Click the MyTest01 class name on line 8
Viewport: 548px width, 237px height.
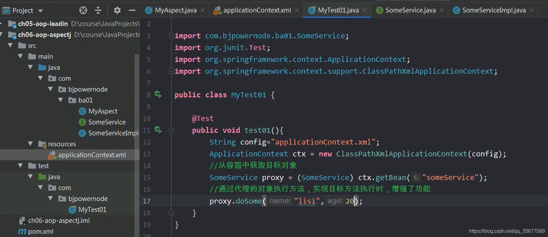point(248,95)
